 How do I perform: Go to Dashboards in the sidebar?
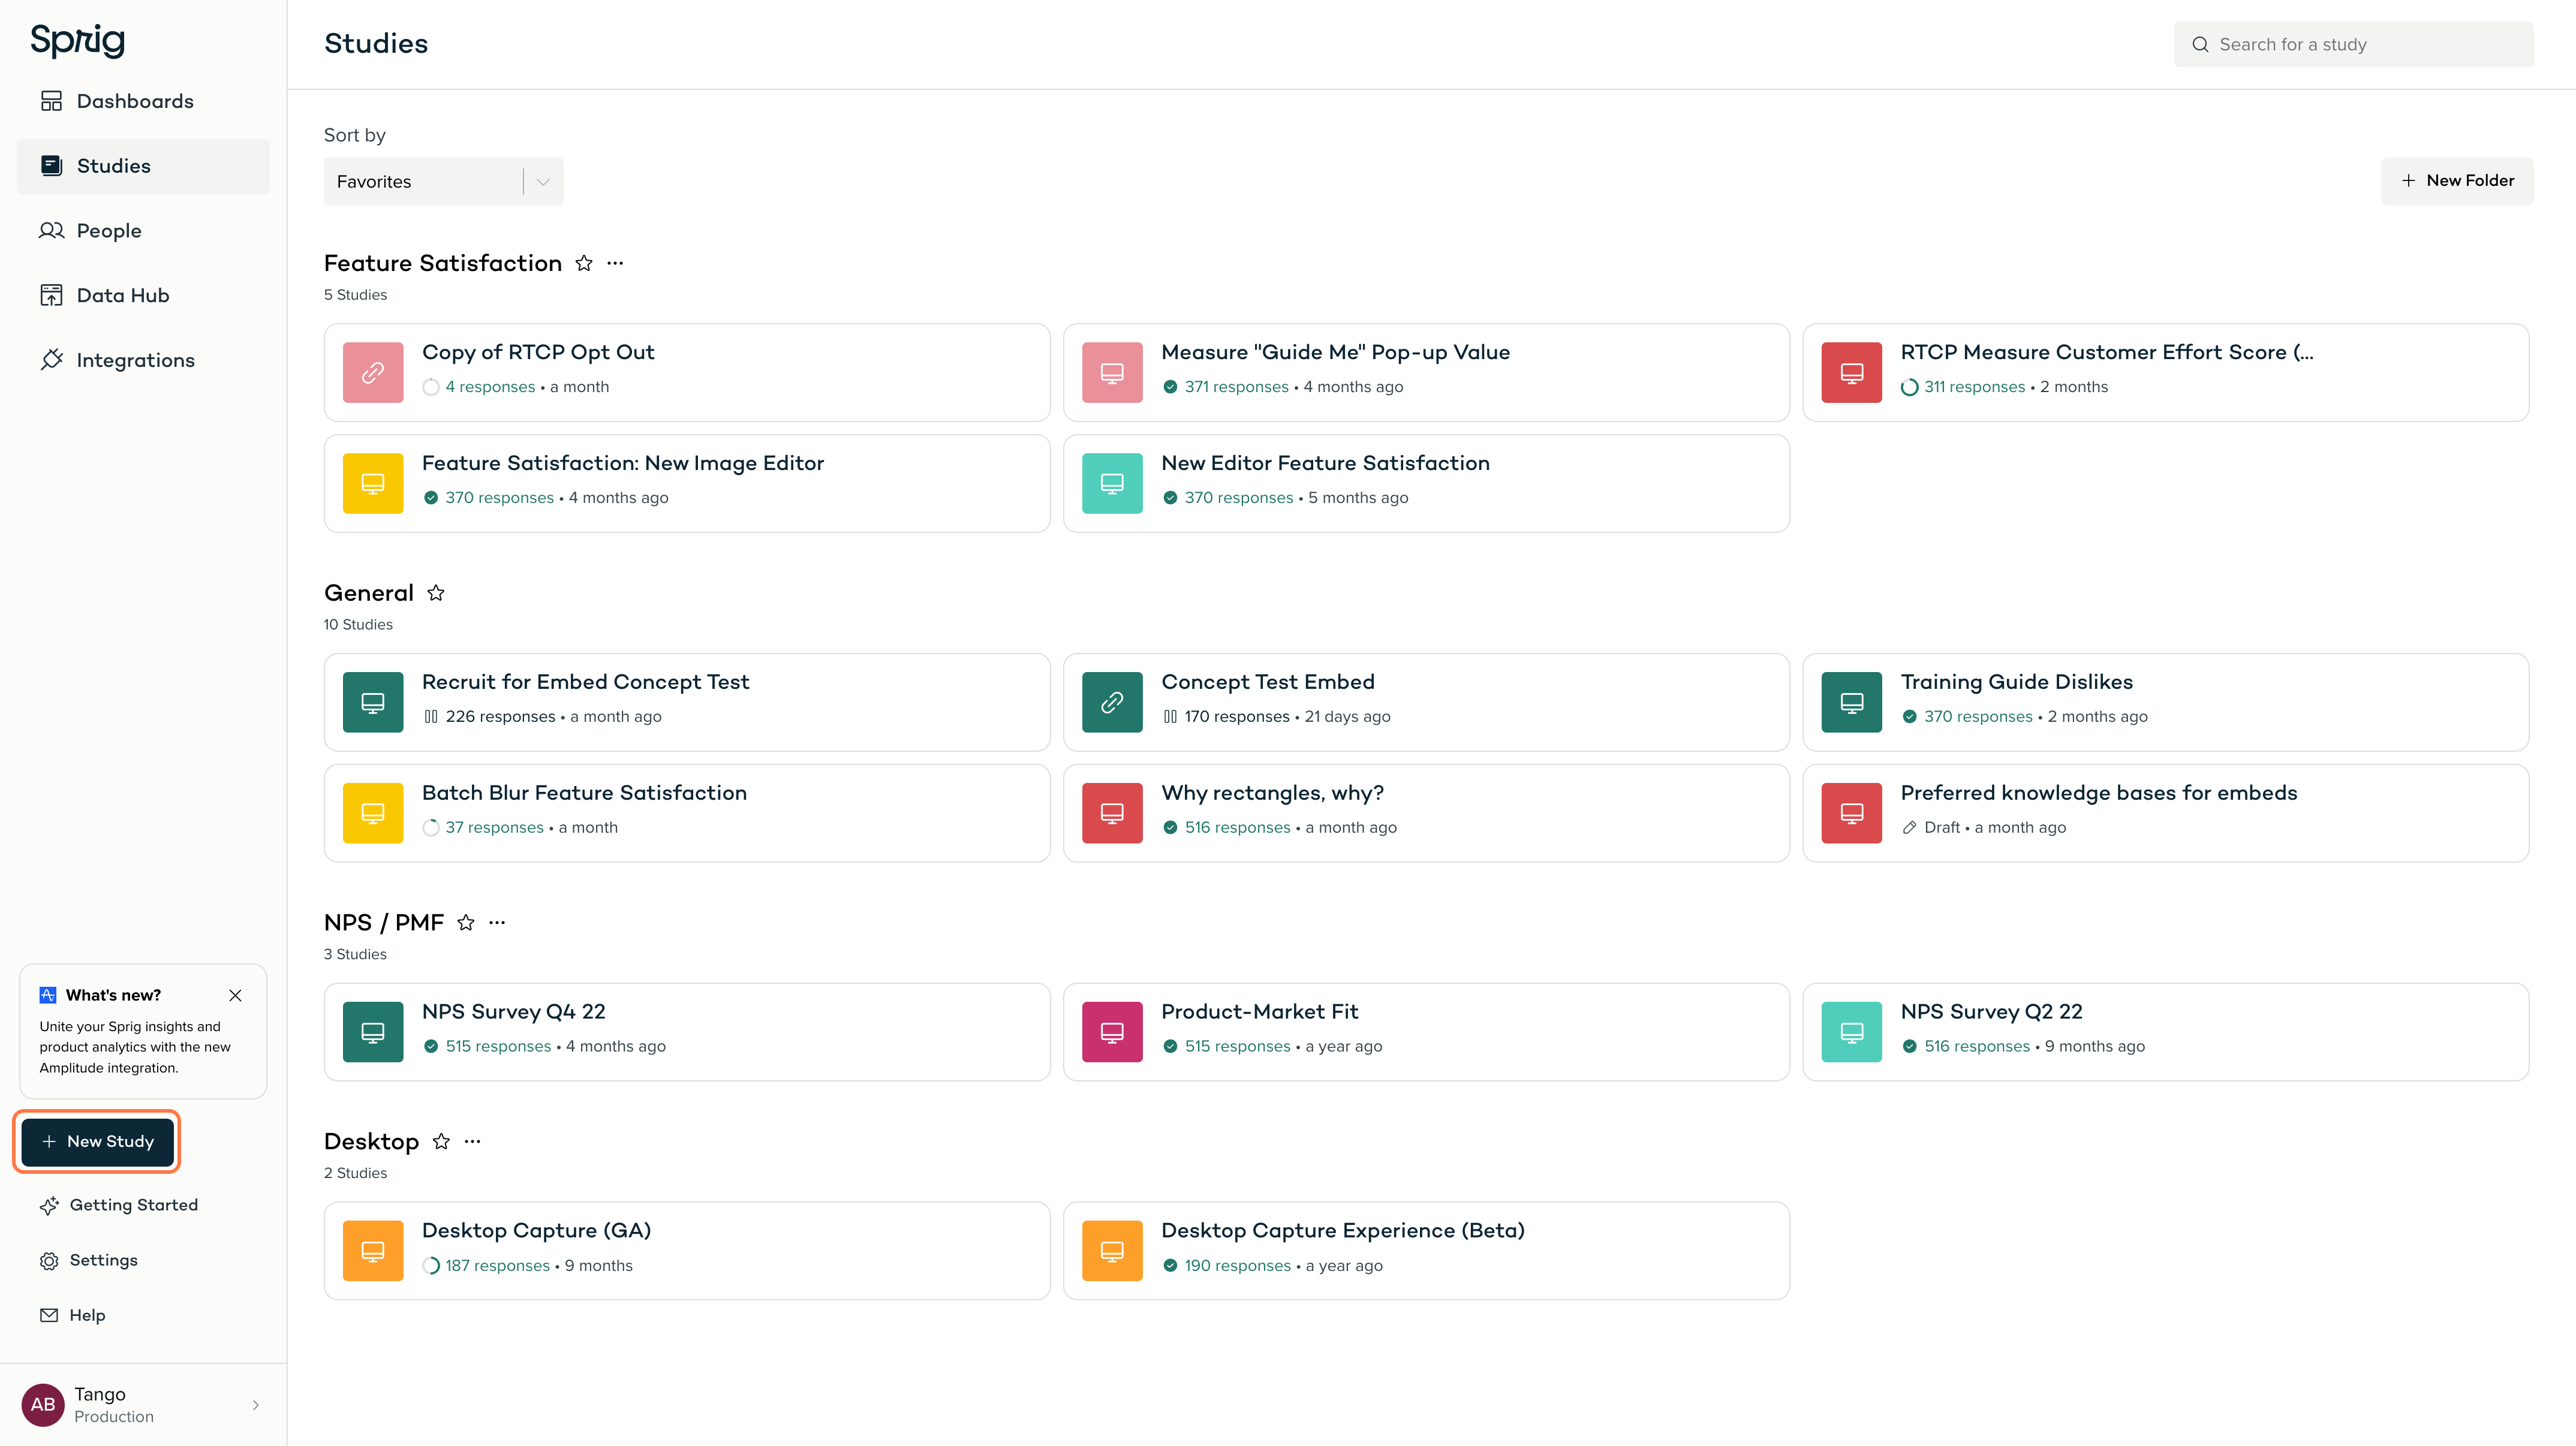[143, 101]
